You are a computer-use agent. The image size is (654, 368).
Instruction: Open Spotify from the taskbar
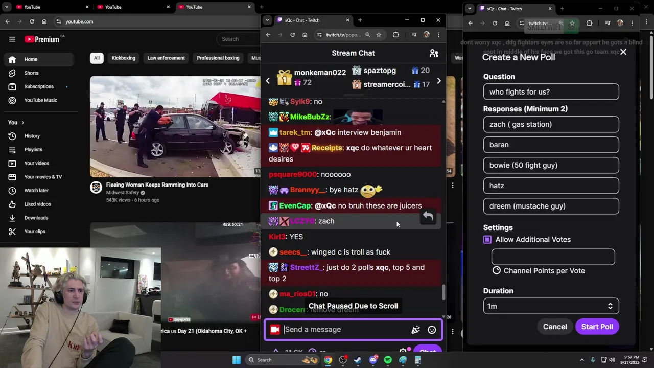tap(388, 360)
